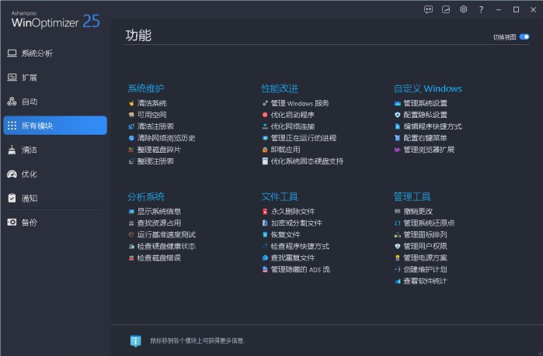Open 创建维护计划 link
543x356 pixels.
tap(425, 269)
